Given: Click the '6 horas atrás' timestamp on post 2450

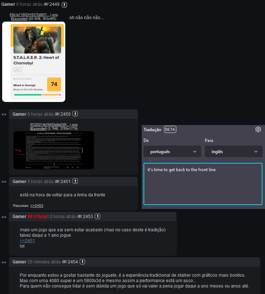Looking at the screenshot, I should pyautogui.click(x=40, y=114).
